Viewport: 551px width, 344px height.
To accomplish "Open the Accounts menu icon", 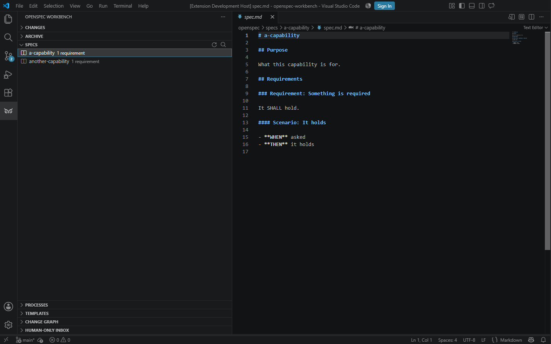I will [8, 307].
